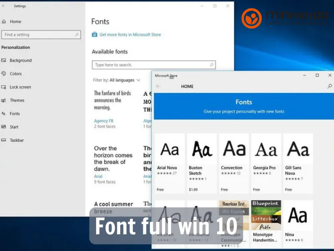Click the Settings back arrow icon
The width and height of the screenshot is (334, 251).
click(3, 6)
